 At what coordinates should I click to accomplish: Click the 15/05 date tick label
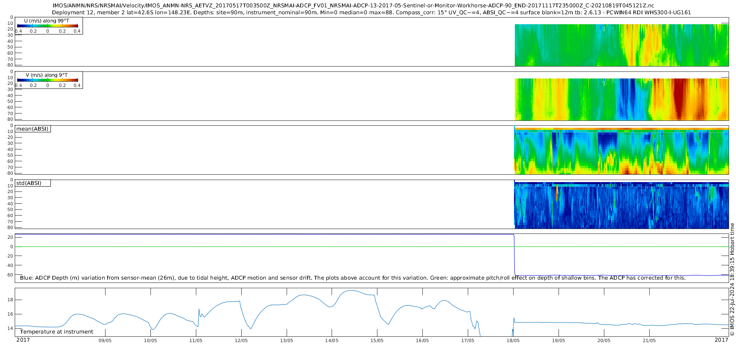point(377,341)
